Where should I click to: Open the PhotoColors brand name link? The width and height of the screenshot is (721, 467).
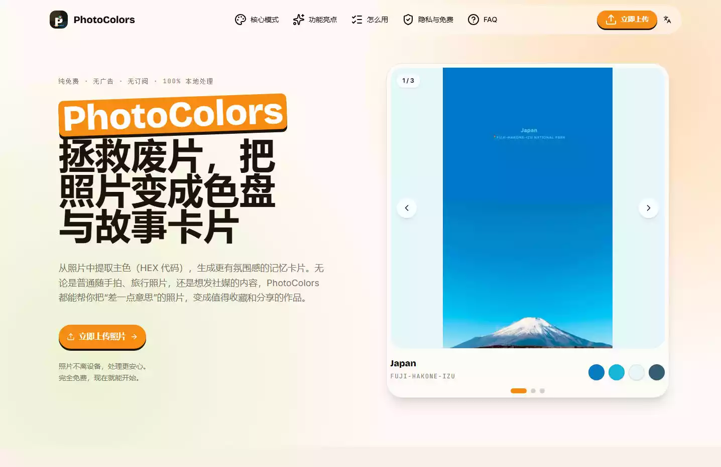(104, 20)
